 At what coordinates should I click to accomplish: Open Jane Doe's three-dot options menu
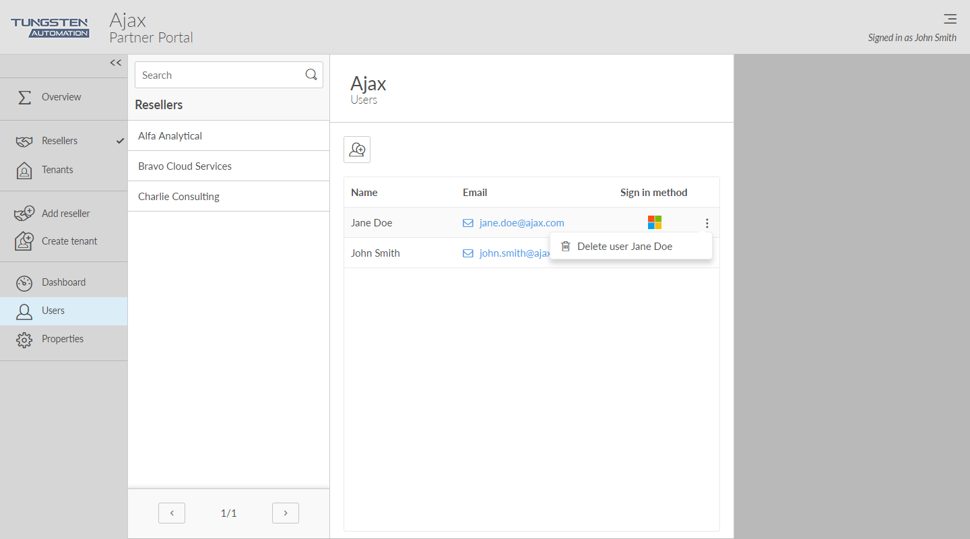(707, 223)
